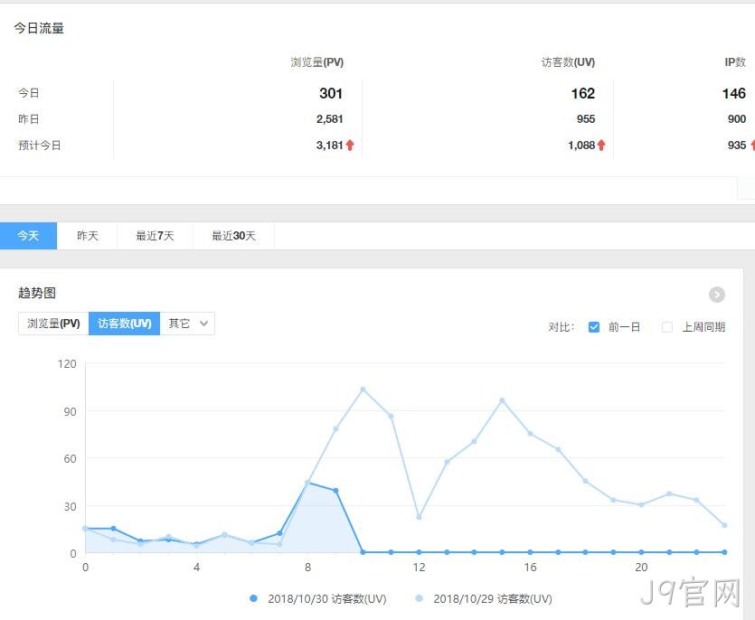
Task: Show the 浏览量(PV) trend chart
Action: [x=53, y=324]
